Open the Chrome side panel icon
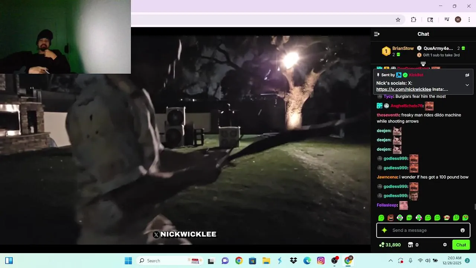The width and height of the screenshot is (476, 268). point(430,20)
